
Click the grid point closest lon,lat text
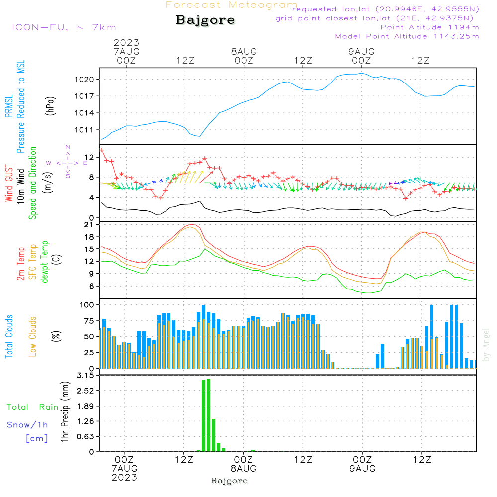pyautogui.click(x=377, y=18)
